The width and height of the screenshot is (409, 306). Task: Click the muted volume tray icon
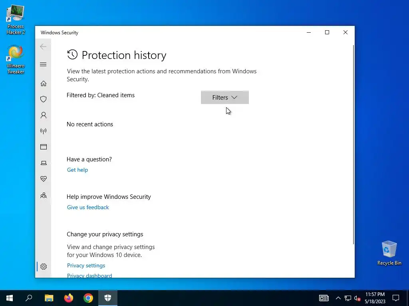click(357, 298)
